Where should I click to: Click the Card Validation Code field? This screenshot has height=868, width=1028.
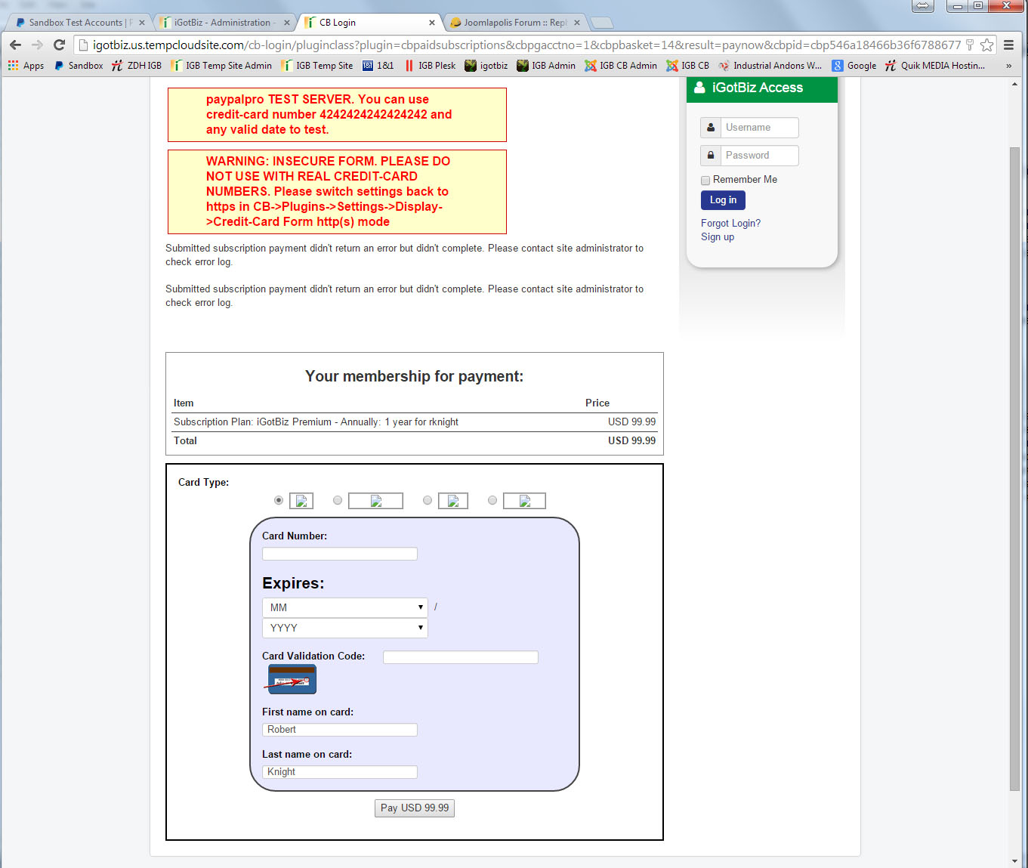click(461, 657)
